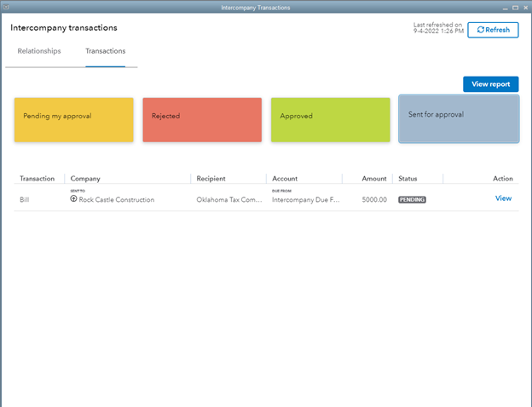Filter by Pending my approval tile
This screenshot has height=407, width=532.
pyautogui.click(x=73, y=119)
